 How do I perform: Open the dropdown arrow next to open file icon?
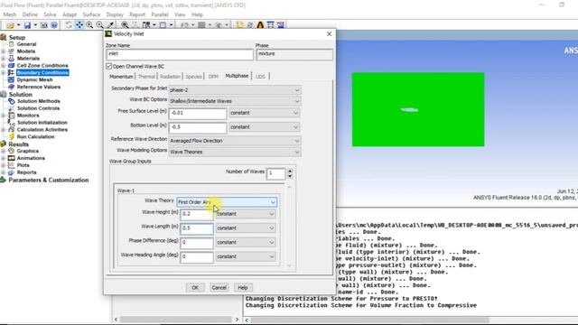point(18,25)
